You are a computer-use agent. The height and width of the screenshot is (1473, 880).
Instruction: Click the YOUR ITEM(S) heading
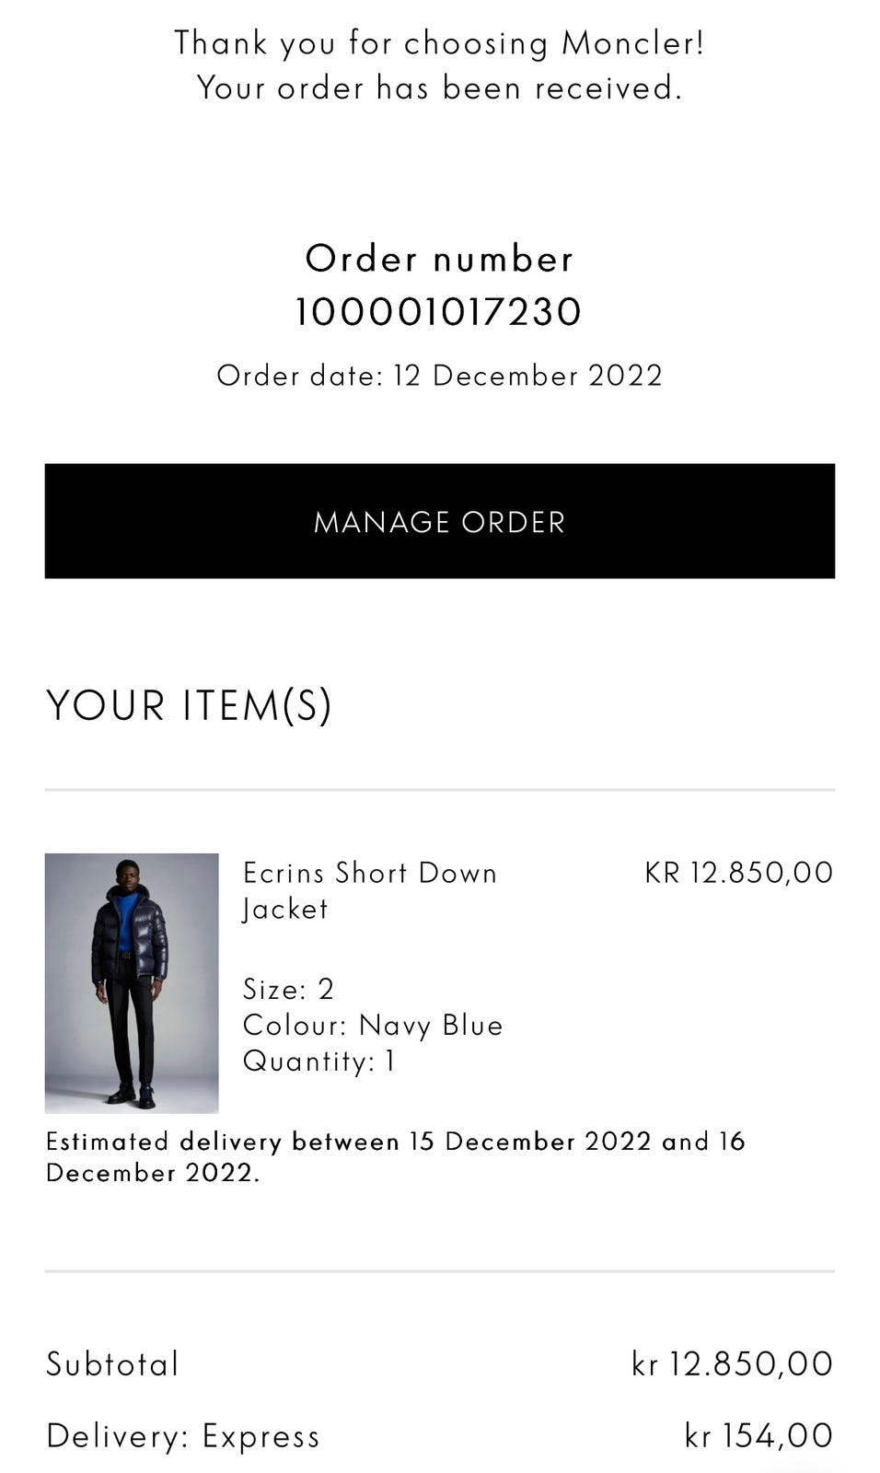(x=189, y=705)
